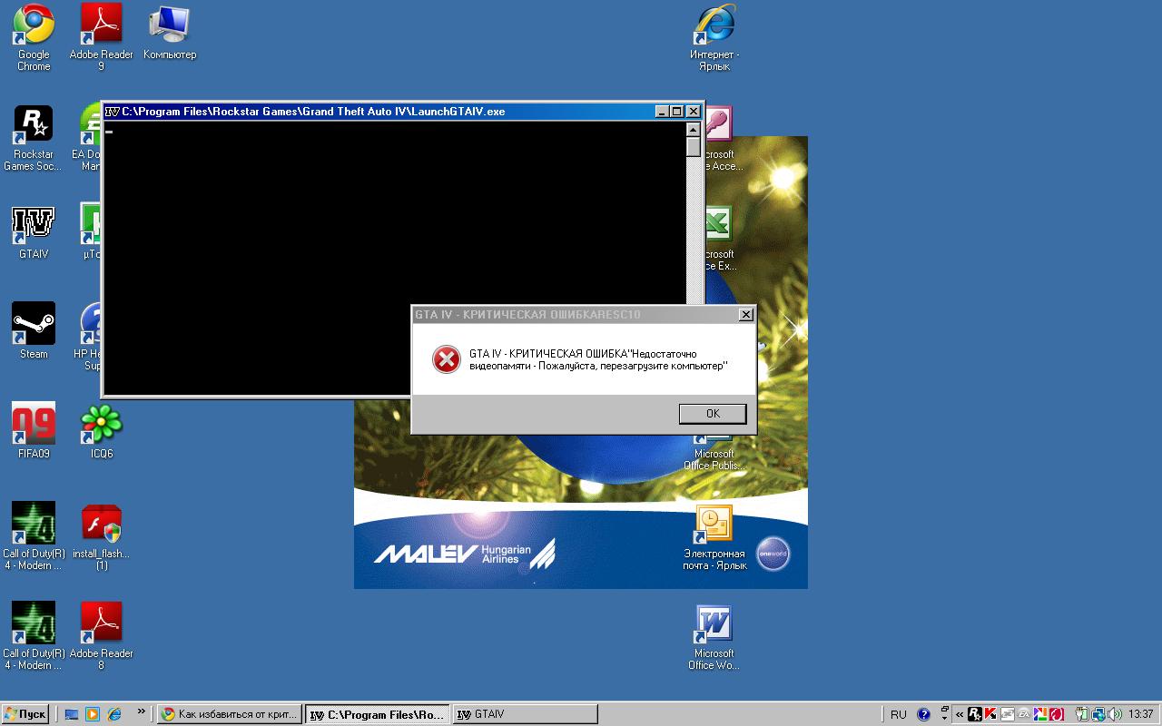Click OK in the GTA IV error dialog
The height and width of the screenshot is (726, 1162).
click(x=713, y=414)
